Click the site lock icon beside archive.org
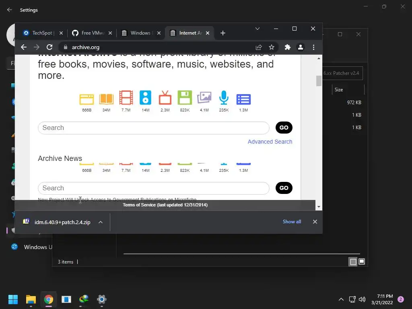This screenshot has width=412, height=309. pyautogui.click(x=66, y=47)
